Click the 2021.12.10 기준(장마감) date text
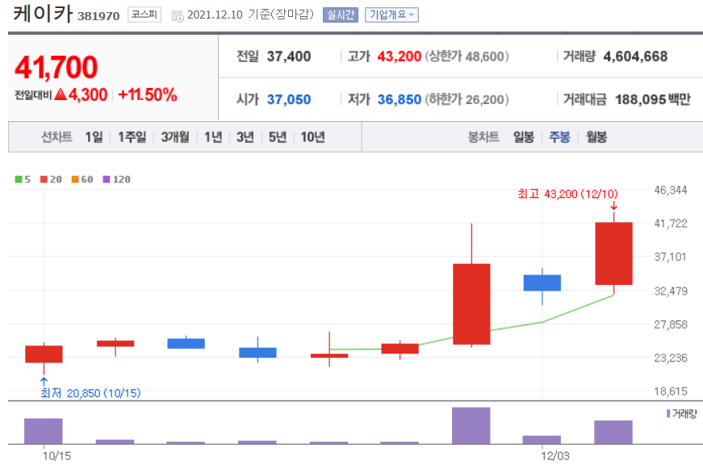The image size is (703, 469). pos(249,15)
